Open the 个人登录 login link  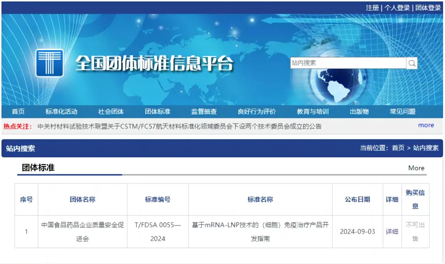(397, 8)
